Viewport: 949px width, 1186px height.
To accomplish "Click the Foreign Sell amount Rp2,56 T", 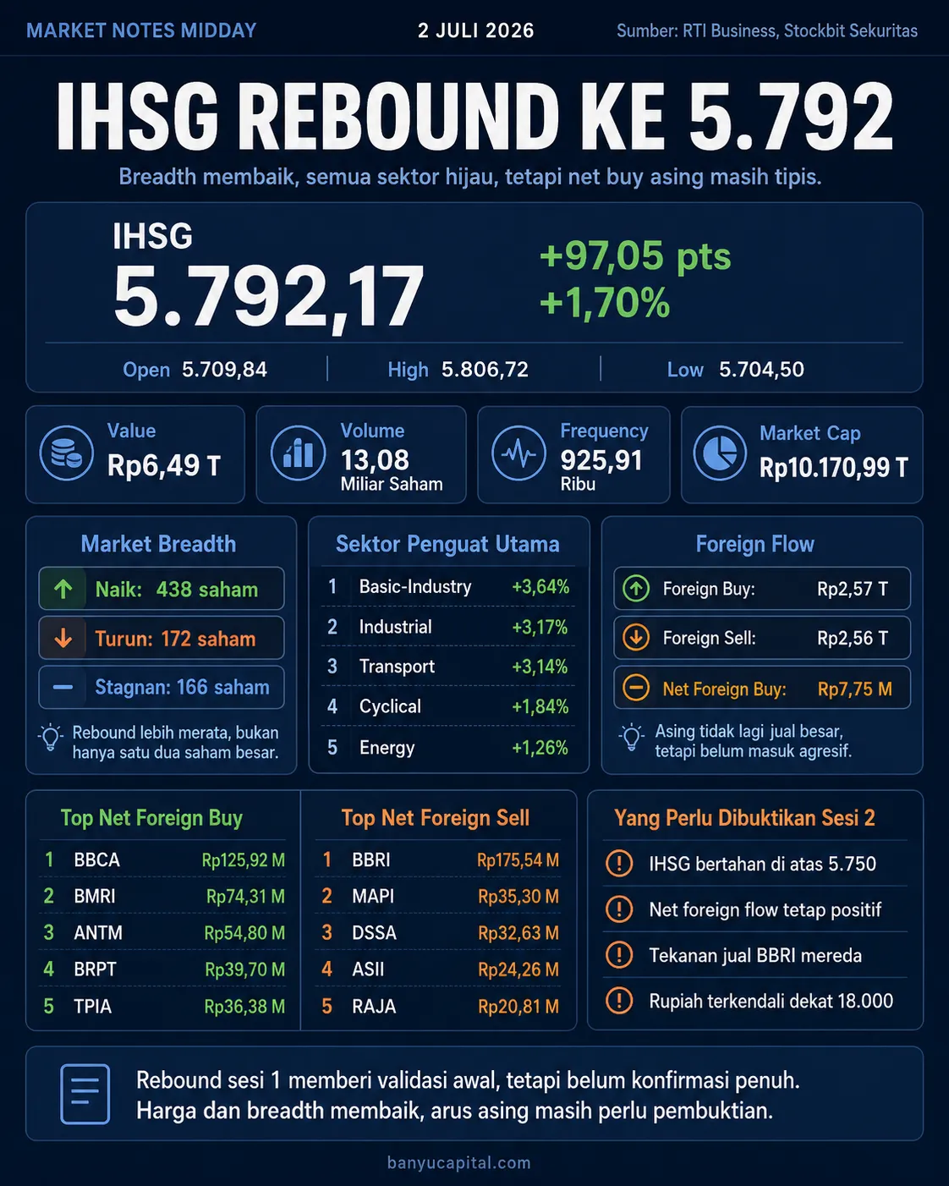I will [853, 638].
